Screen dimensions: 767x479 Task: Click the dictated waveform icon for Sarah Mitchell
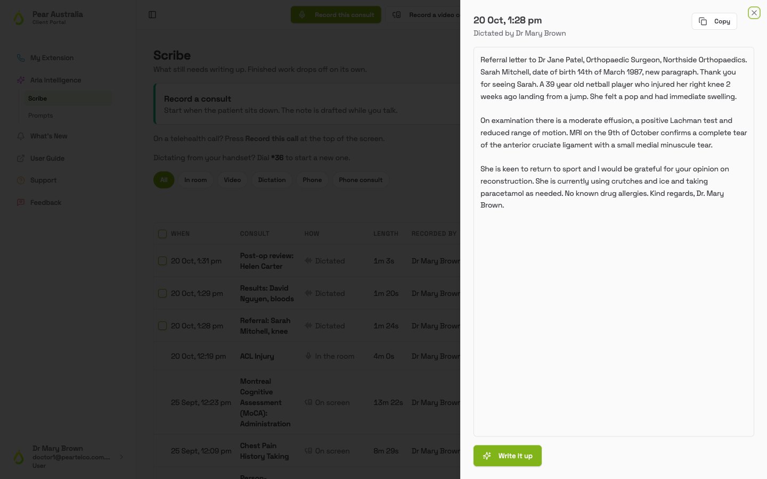pyautogui.click(x=308, y=326)
